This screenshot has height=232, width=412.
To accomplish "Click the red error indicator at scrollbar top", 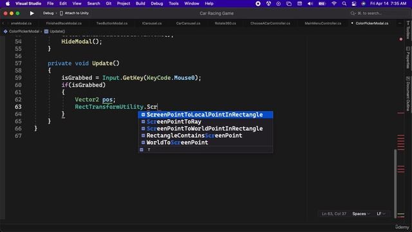I will pyautogui.click(x=401, y=39).
